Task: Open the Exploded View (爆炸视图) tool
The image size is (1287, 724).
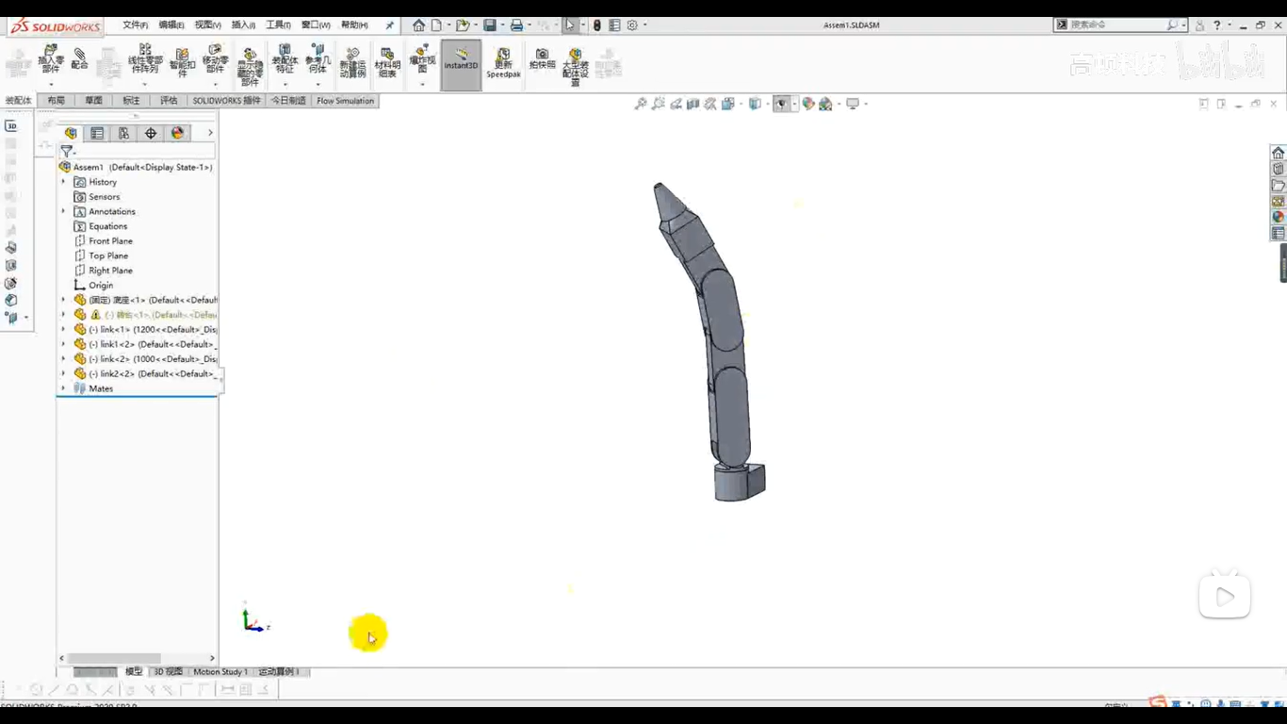Action: [x=422, y=58]
